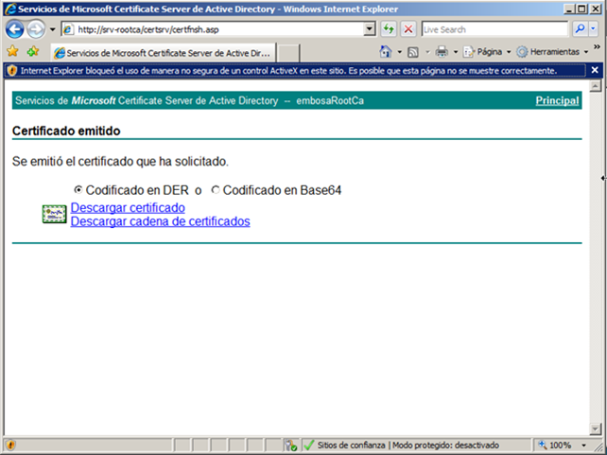The width and height of the screenshot is (607, 455).
Task: Click the RSS feeds icon
Action: click(413, 51)
